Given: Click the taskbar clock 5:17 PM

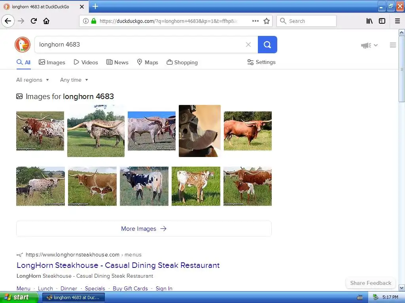Looking at the screenshot, I should pyautogui.click(x=390, y=297).
